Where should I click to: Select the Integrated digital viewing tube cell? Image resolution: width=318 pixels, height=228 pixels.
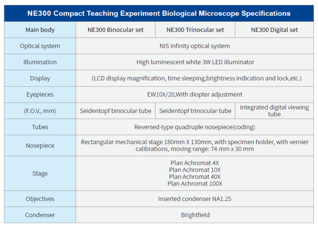point(274,111)
